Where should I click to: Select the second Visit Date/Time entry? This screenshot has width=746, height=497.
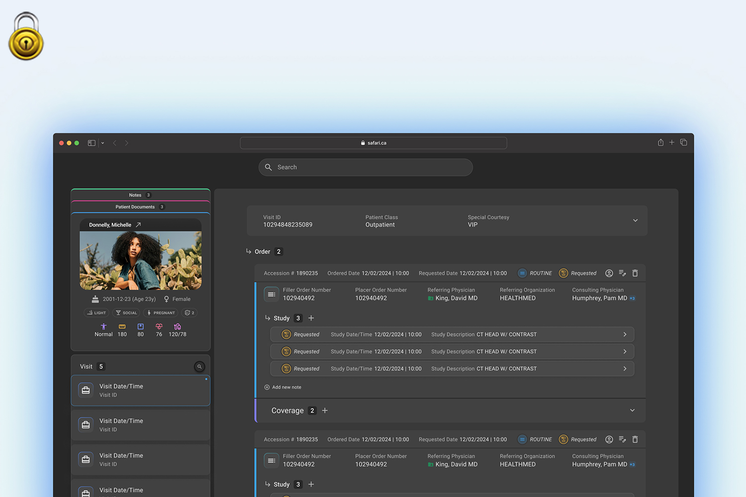(x=141, y=425)
